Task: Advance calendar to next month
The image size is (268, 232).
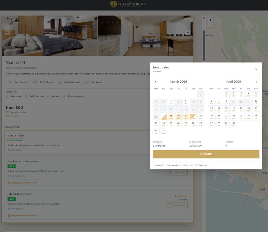Action: click(x=256, y=82)
